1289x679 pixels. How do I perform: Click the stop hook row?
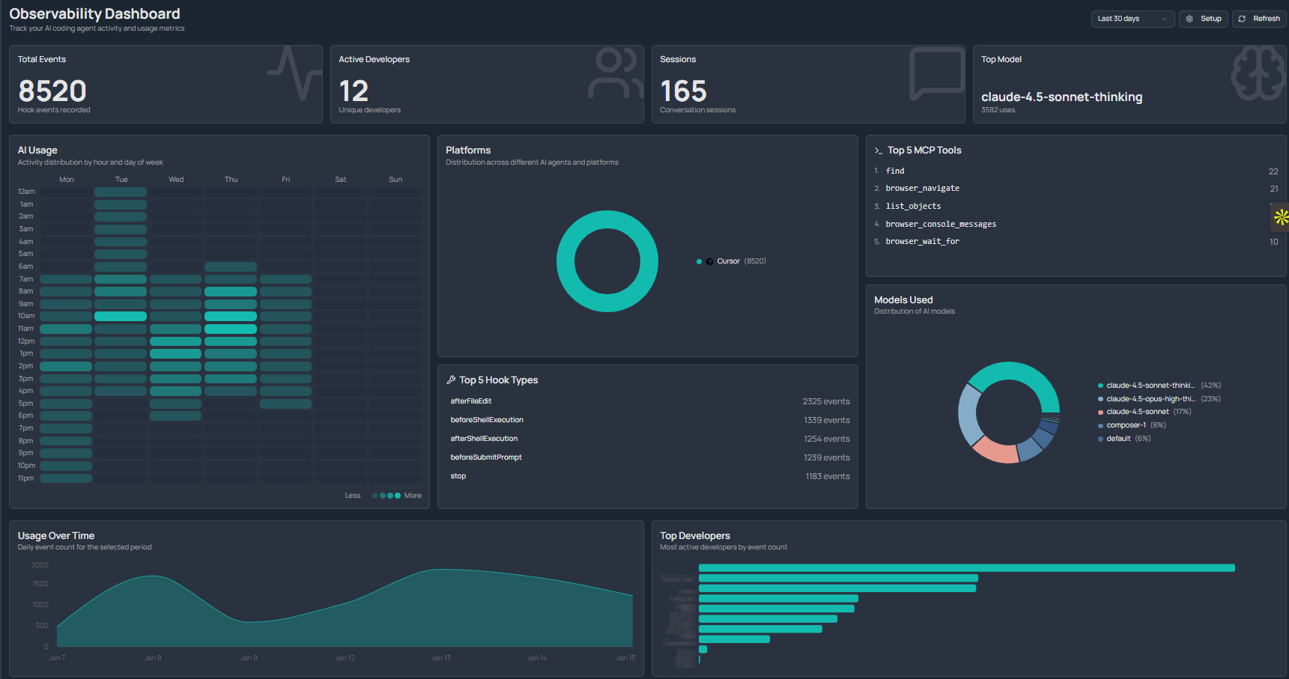pos(649,476)
